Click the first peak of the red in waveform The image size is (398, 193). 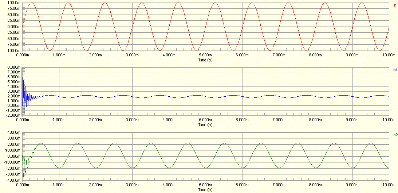[x=32, y=3]
